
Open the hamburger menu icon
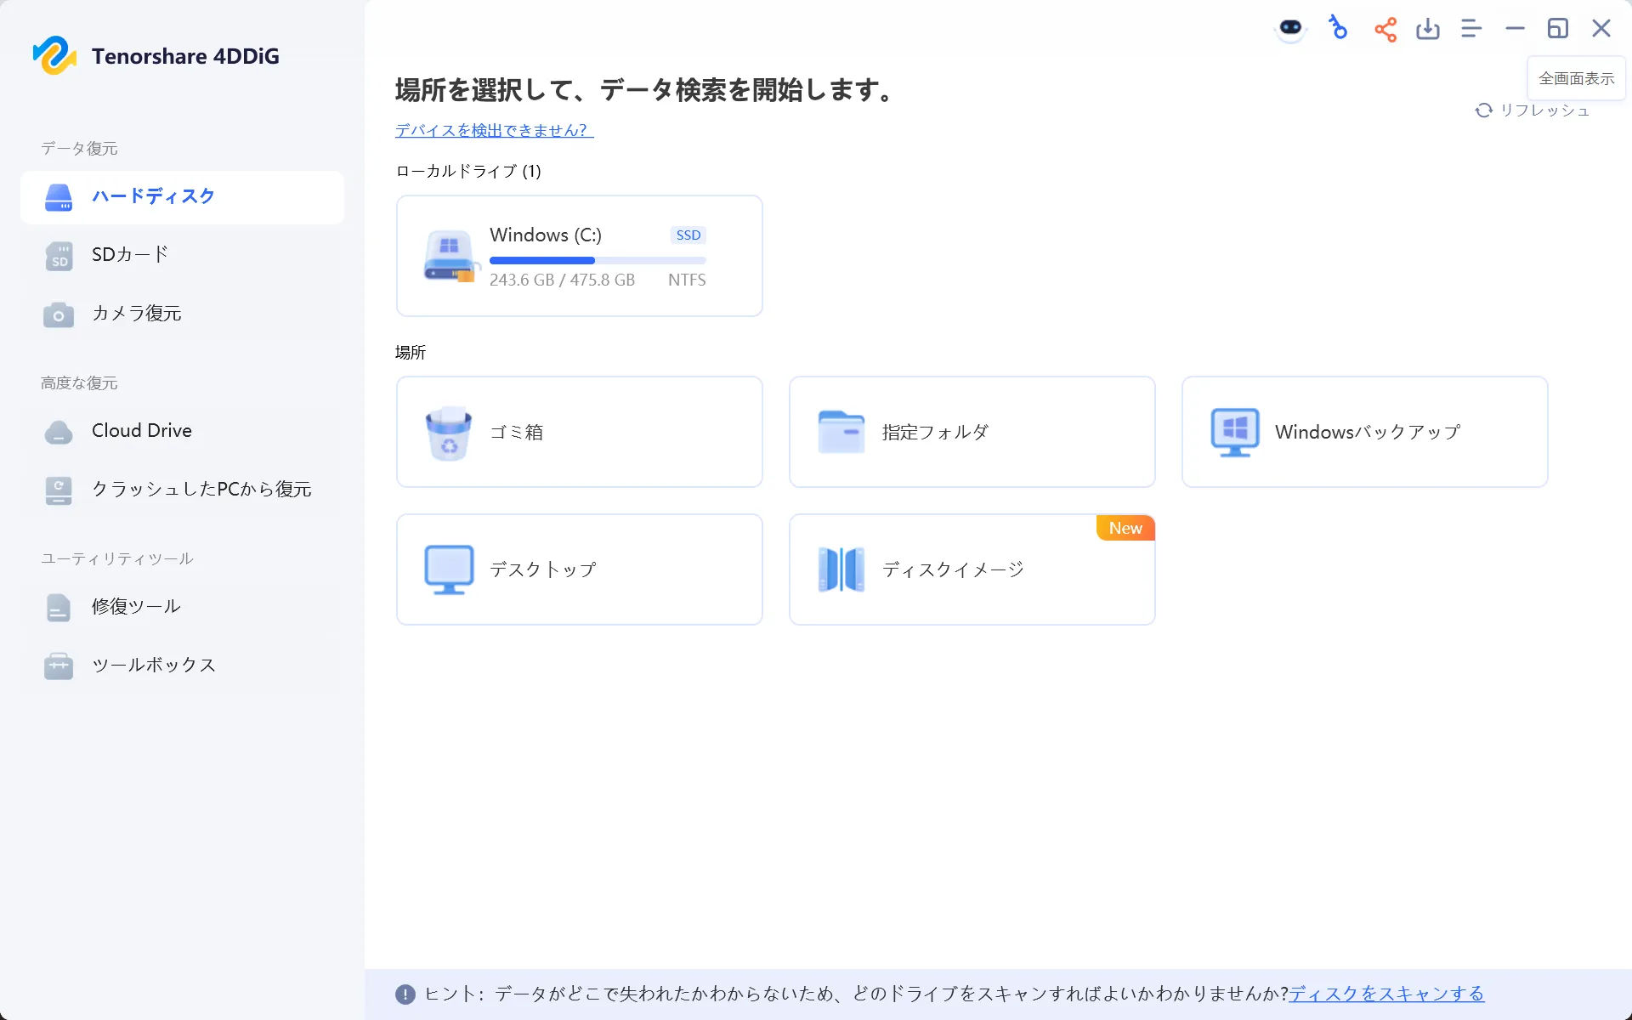[1471, 28]
